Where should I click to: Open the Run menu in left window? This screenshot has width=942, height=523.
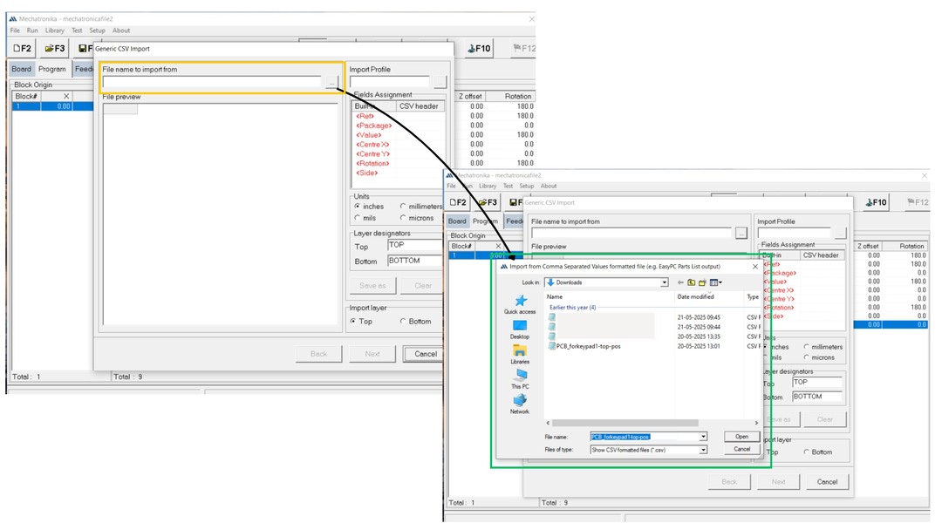(32, 31)
